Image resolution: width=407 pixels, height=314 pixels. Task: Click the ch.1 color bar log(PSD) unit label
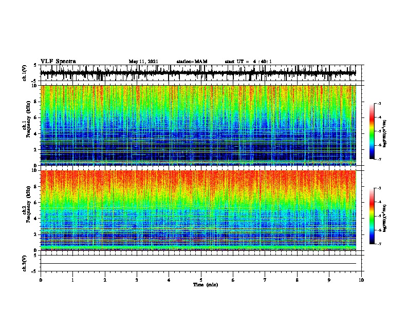[385, 134]
